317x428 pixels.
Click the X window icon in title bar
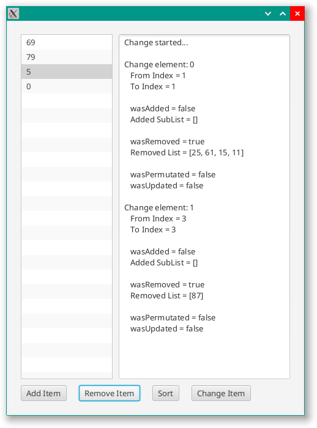pos(13,13)
